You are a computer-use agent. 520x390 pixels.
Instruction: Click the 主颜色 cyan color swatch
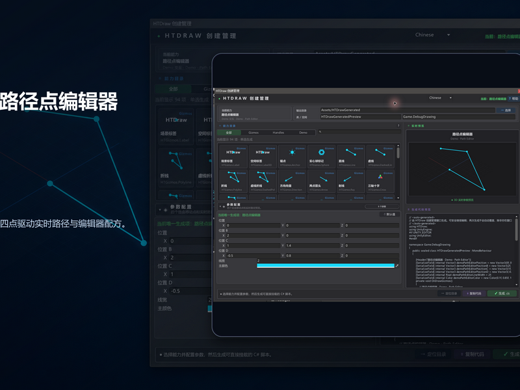coord(326,266)
